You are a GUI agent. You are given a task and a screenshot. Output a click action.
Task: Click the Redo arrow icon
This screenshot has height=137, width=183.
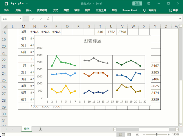click(x=20, y=3)
